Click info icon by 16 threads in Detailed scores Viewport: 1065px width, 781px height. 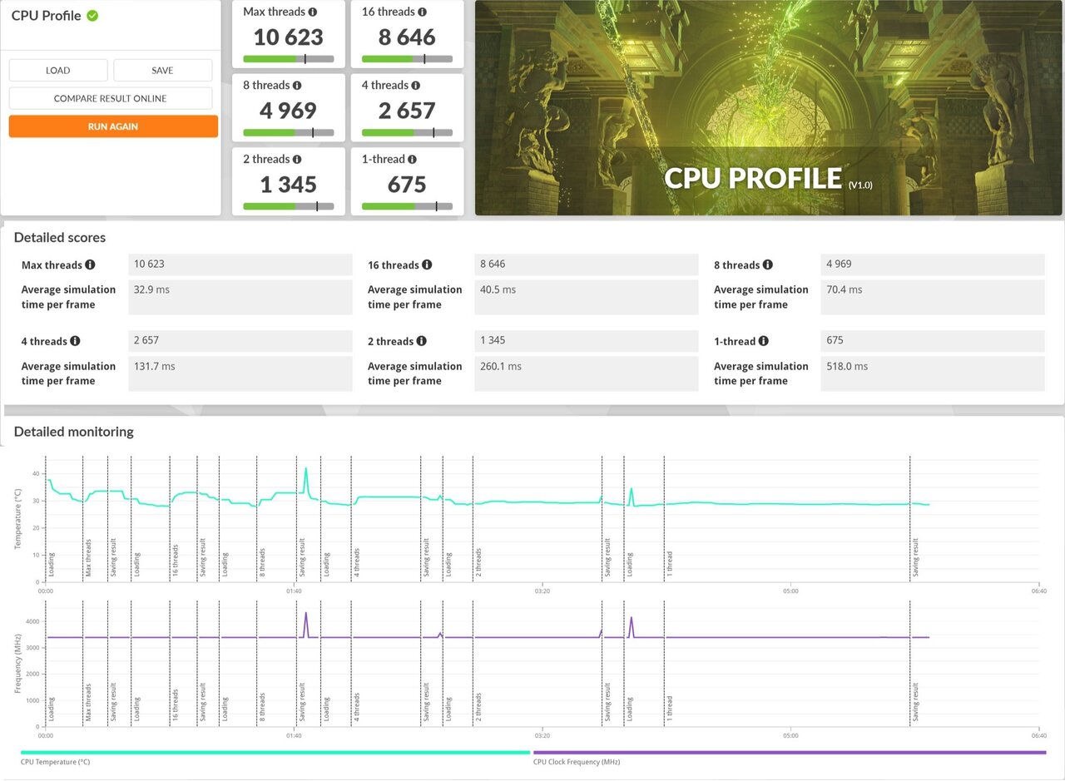coord(427,265)
